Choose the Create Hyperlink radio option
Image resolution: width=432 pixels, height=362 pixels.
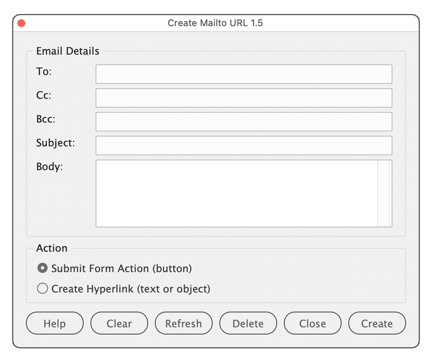[x=43, y=289]
